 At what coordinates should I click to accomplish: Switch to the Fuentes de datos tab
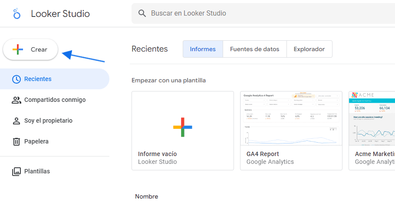[255, 49]
